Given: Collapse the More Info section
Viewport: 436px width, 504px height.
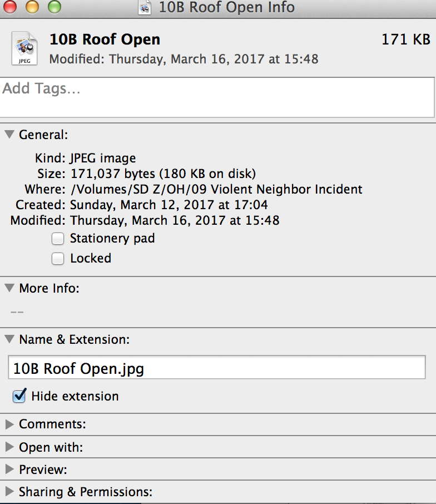Looking at the screenshot, I should click(x=9, y=288).
